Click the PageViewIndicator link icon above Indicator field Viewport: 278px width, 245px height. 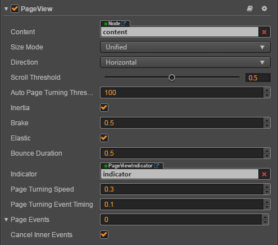pos(157,166)
